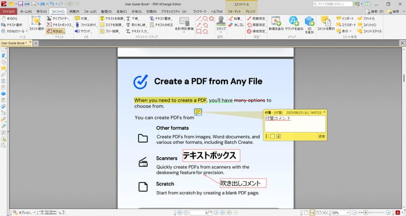Click 3Dを追加 add 3D content

pyautogui.click(x=309, y=24)
